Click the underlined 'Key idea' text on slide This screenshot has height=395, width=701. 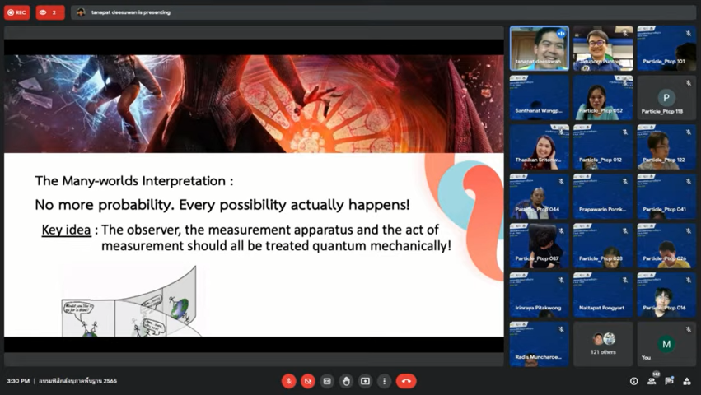(66, 230)
